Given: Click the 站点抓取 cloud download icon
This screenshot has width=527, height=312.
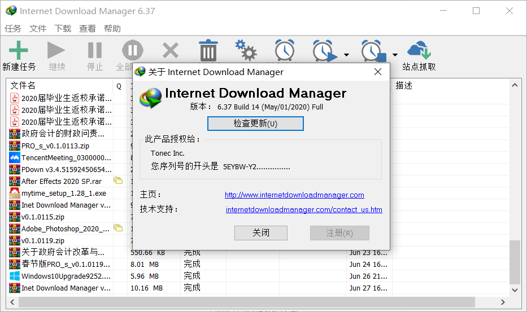Looking at the screenshot, I should 419,51.
